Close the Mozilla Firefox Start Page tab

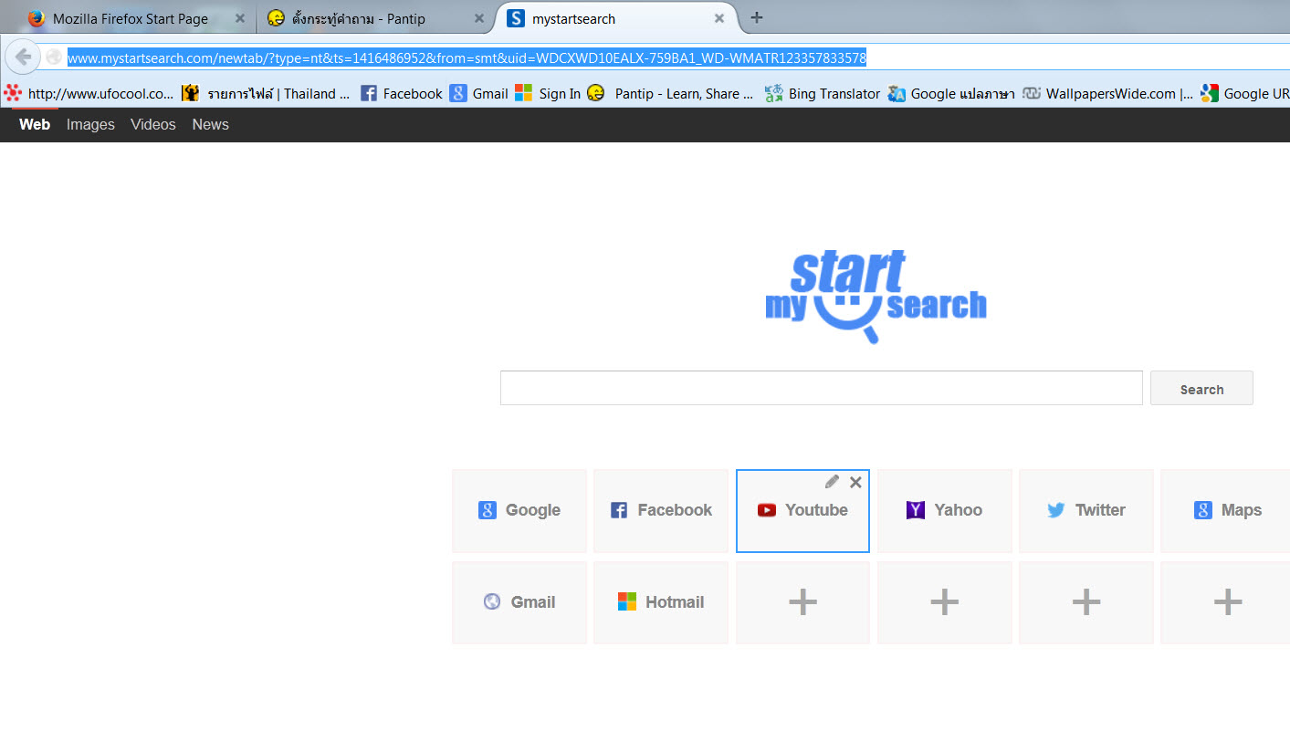pos(240,18)
